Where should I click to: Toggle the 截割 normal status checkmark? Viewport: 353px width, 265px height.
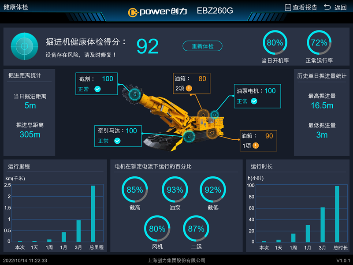pos(97,89)
